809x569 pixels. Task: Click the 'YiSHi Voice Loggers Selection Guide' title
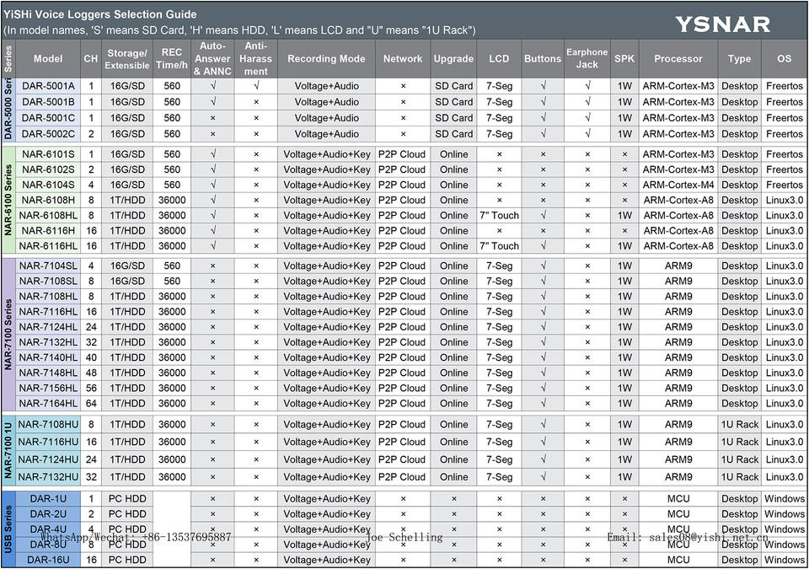pos(100,14)
